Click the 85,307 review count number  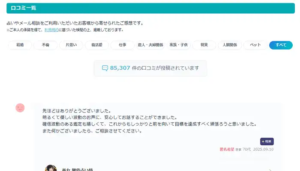pos(120,68)
